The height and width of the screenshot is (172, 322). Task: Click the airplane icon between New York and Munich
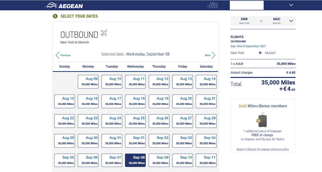pos(260,53)
